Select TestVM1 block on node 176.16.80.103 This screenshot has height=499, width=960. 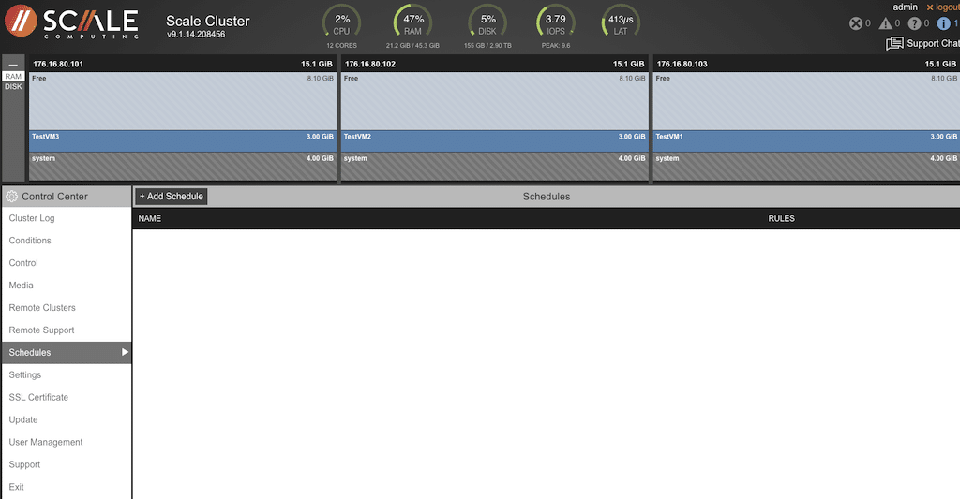[x=807, y=141]
